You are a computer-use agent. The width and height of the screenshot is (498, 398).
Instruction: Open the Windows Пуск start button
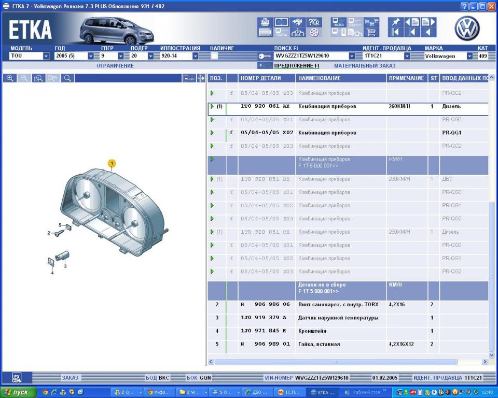[x=19, y=392]
